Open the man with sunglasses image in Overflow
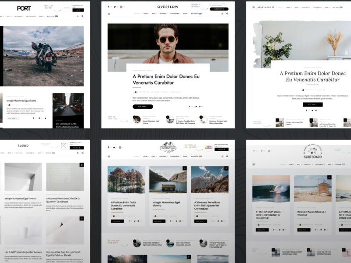The height and width of the screenshot is (263, 351). click(x=168, y=43)
